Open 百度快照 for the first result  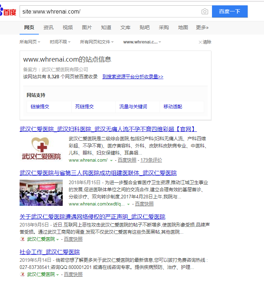(x=127, y=160)
